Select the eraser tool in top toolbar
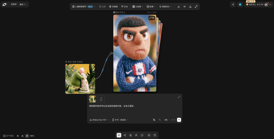This screenshot has height=139, width=274. [x=179, y=7]
